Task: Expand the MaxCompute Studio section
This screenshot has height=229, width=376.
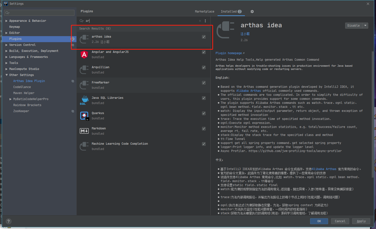Action: tap(7, 69)
